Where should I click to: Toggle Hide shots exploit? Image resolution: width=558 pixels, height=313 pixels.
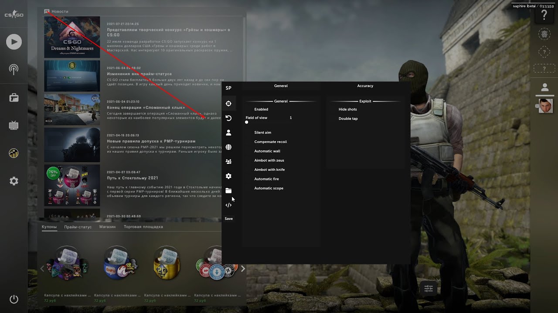click(347, 110)
